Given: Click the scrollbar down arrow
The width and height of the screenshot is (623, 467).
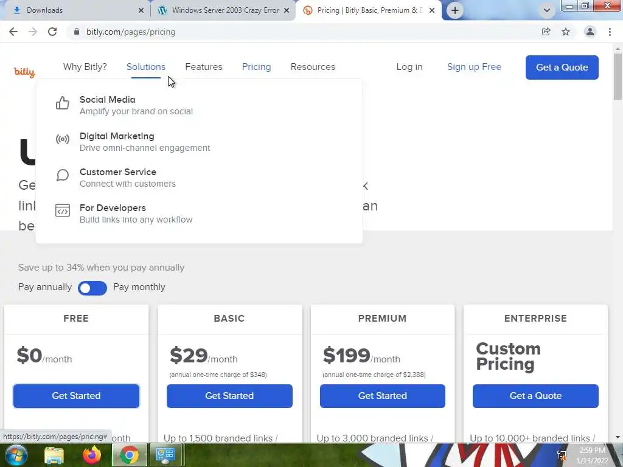Looking at the screenshot, I should point(618,438).
